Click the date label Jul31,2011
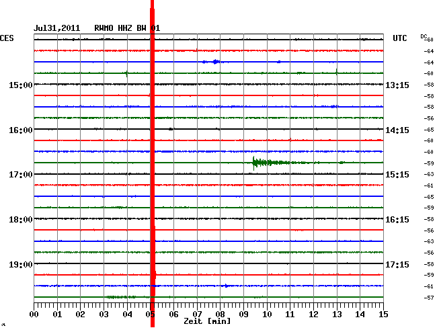437x332 pixels. (57, 28)
